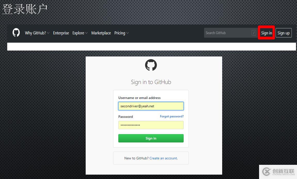Expand the Pricing dropdown
This screenshot has height=179, width=297.
[x=122, y=33]
